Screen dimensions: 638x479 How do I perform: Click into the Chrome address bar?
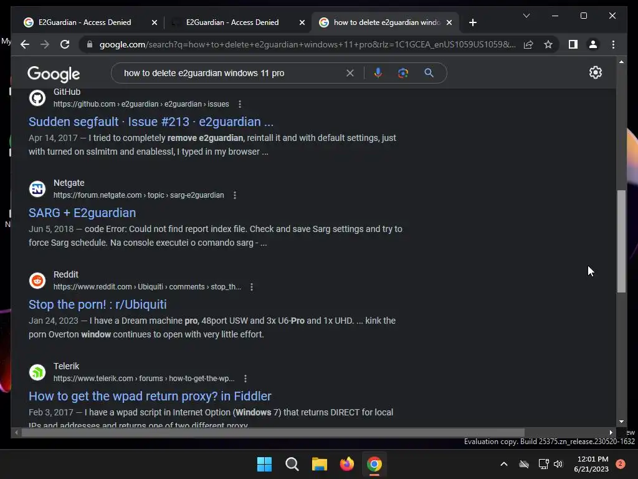pyautogui.click(x=307, y=44)
